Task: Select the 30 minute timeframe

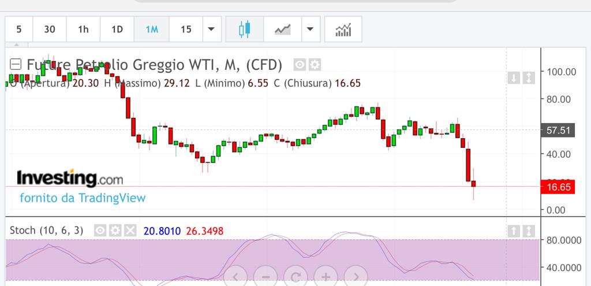Action: click(50, 29)
